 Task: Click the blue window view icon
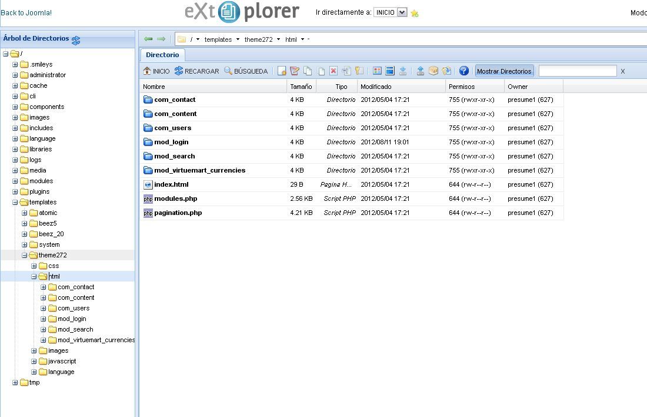pos(390,71)
